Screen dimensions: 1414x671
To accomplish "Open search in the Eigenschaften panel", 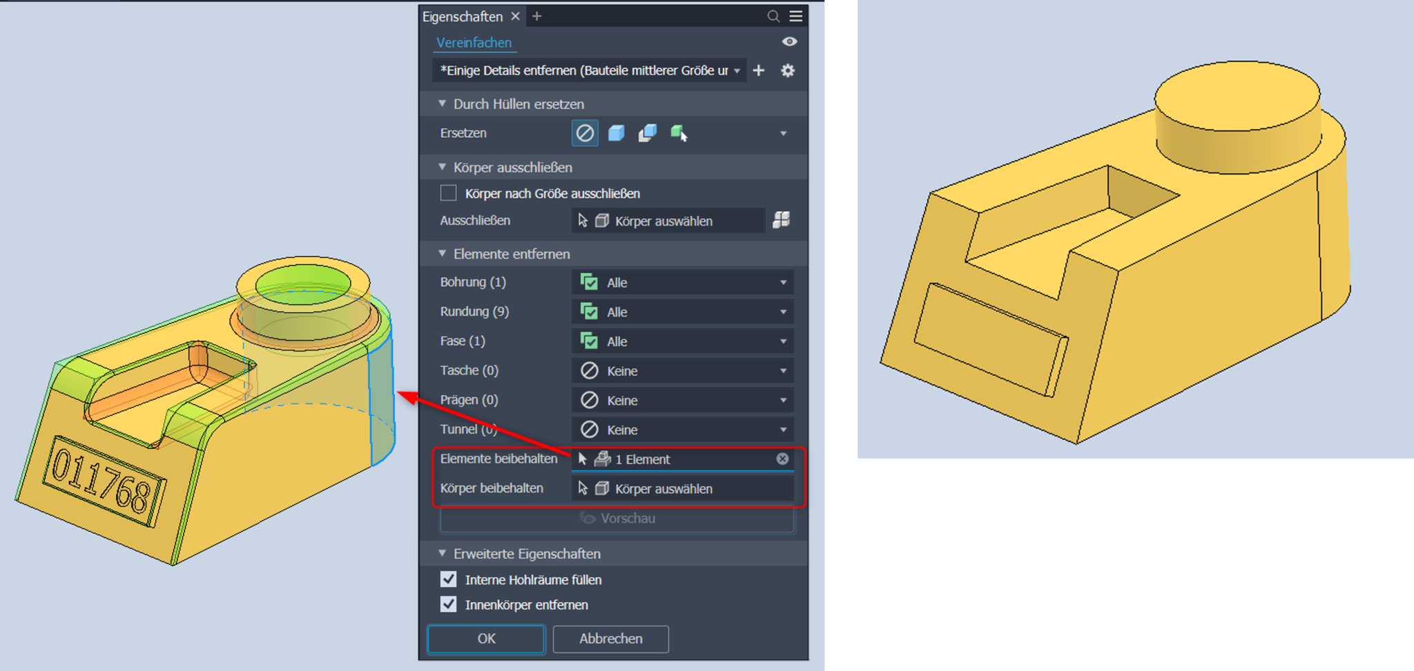I will pos(773,16).
